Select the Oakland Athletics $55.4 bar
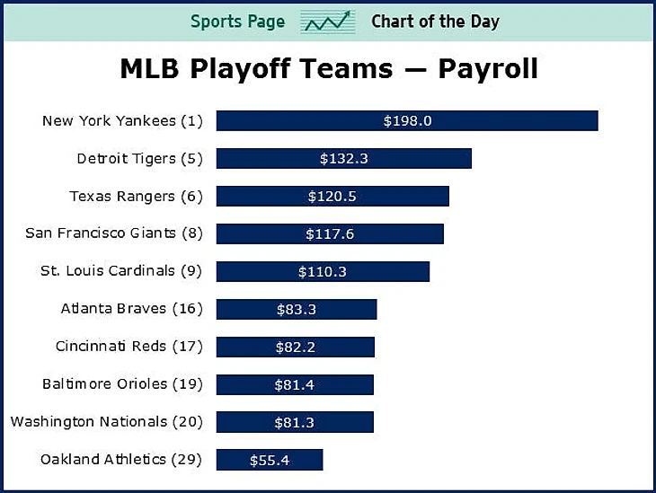 [270, 460]
